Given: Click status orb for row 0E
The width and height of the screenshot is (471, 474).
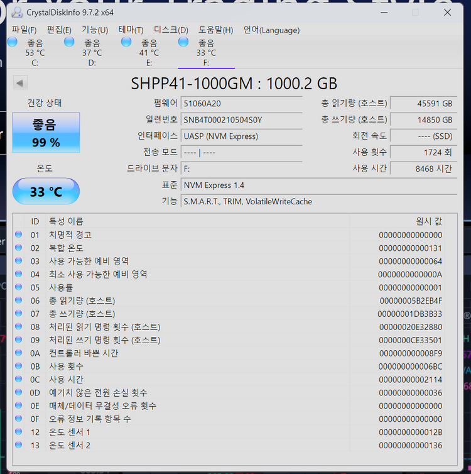Looking at the screenshot, I should point(18,405).
